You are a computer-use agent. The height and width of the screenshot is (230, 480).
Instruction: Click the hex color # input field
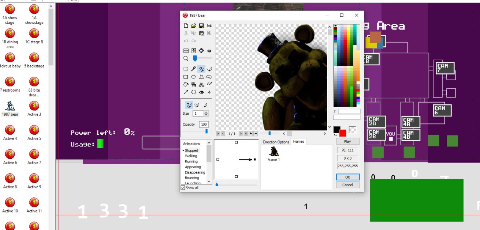coord(349,111)
